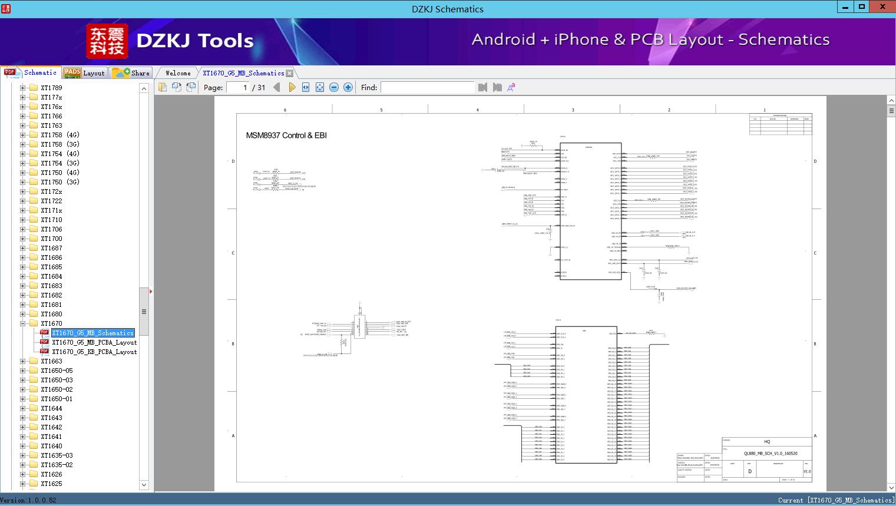Open the Welcome document tab
The image size is (896, 506).
pyautogui.click(x=178, y=73)
